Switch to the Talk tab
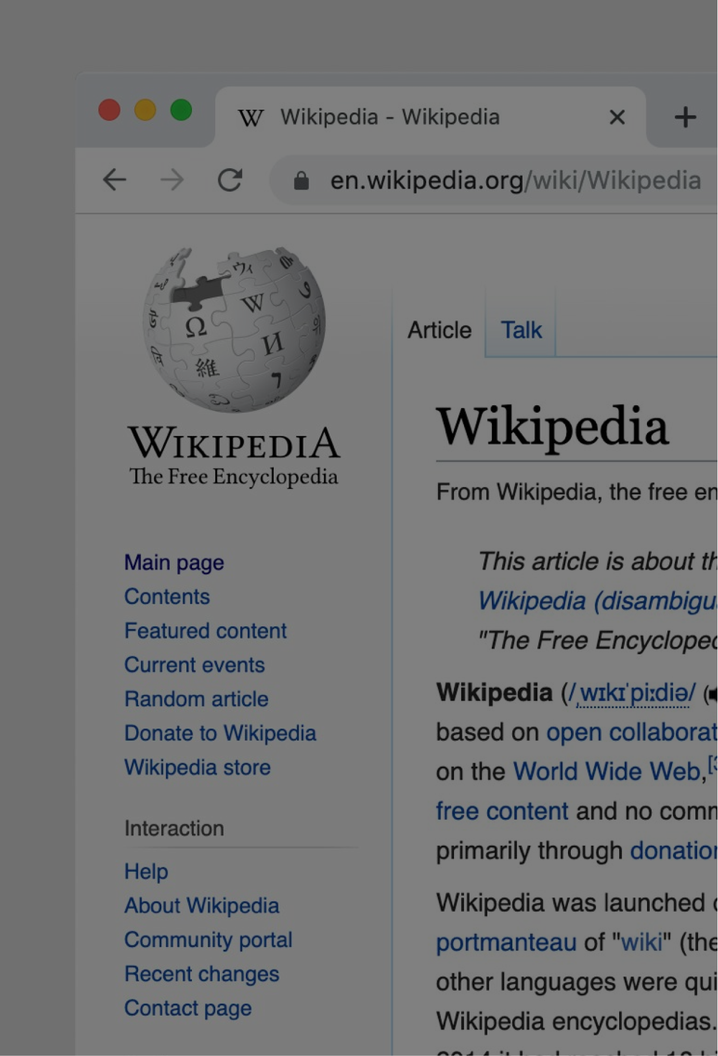 point(521,330)
